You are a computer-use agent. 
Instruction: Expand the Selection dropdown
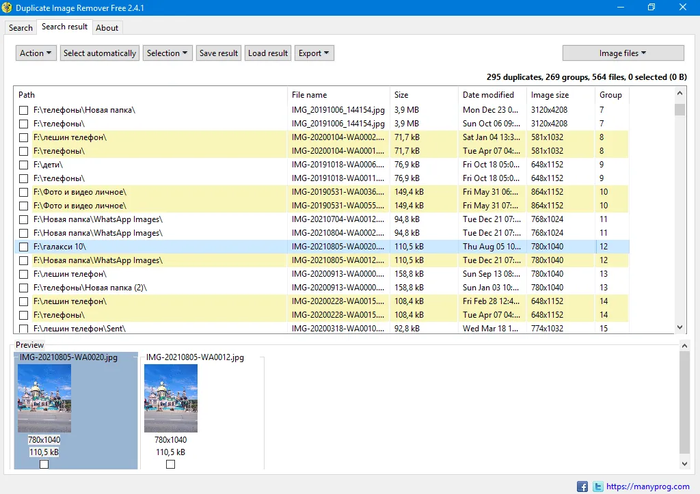pos(167,53)
